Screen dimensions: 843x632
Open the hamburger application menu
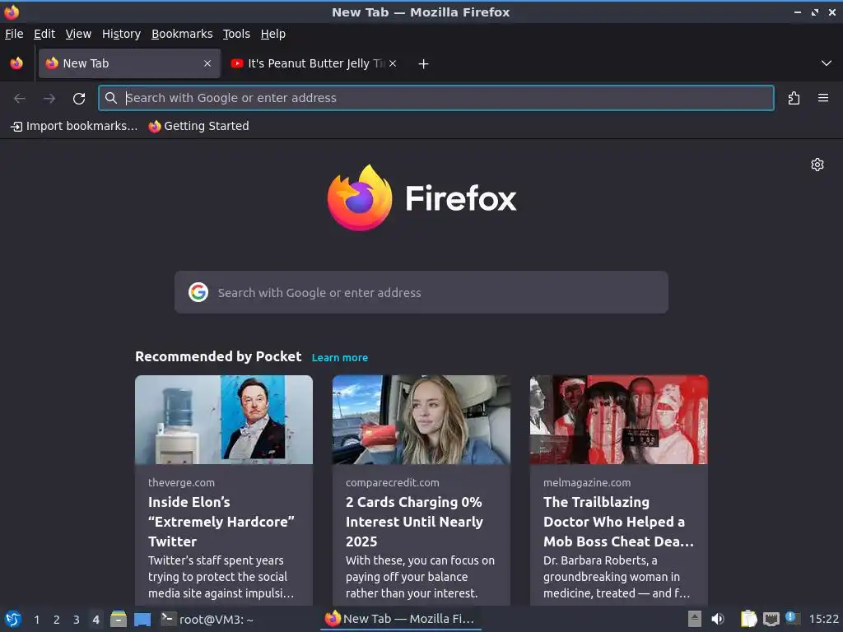pyautogui.click(x=823, y=98)
